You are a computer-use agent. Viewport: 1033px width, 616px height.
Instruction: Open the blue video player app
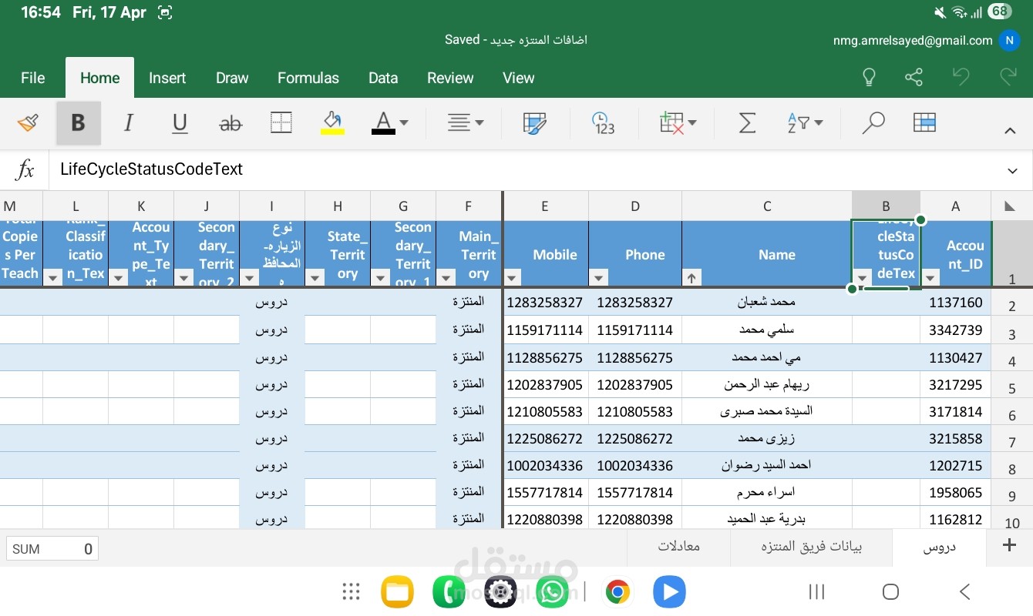[x=669, y=591]
